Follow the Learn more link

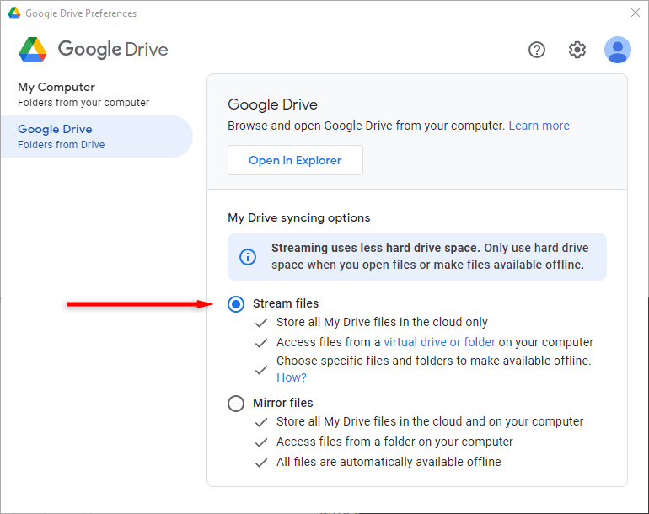pos(539,126)
